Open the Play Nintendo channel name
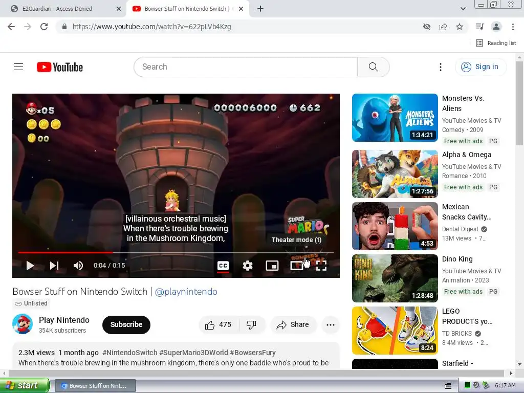This screenshot has width=524, height=393. (x=64, y=320)
